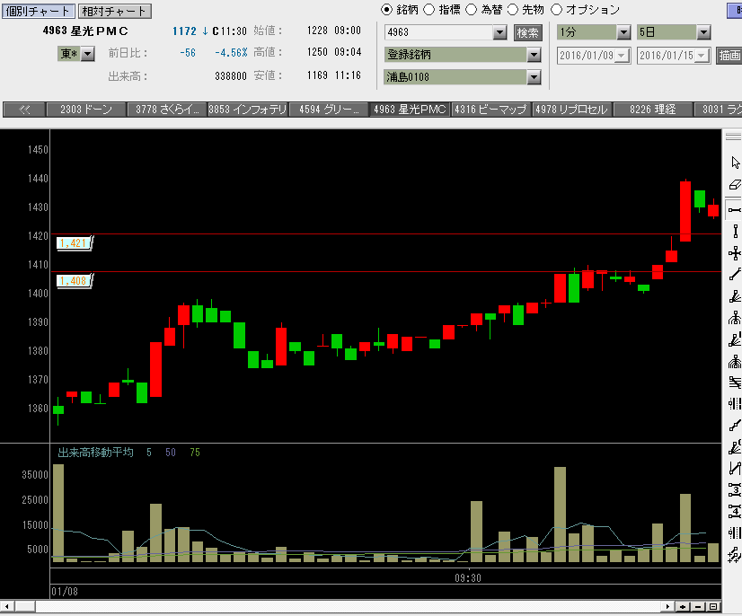Open the 東* market dropdown
Screen dimensions: 742x616
[x=87, y=54]
